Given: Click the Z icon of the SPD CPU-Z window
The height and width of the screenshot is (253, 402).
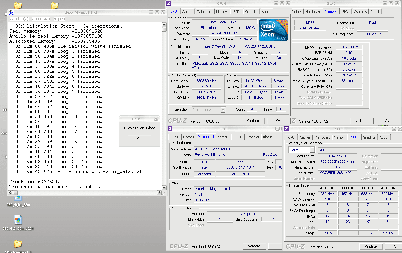Looking at the screenshot, I should [286, 129].
